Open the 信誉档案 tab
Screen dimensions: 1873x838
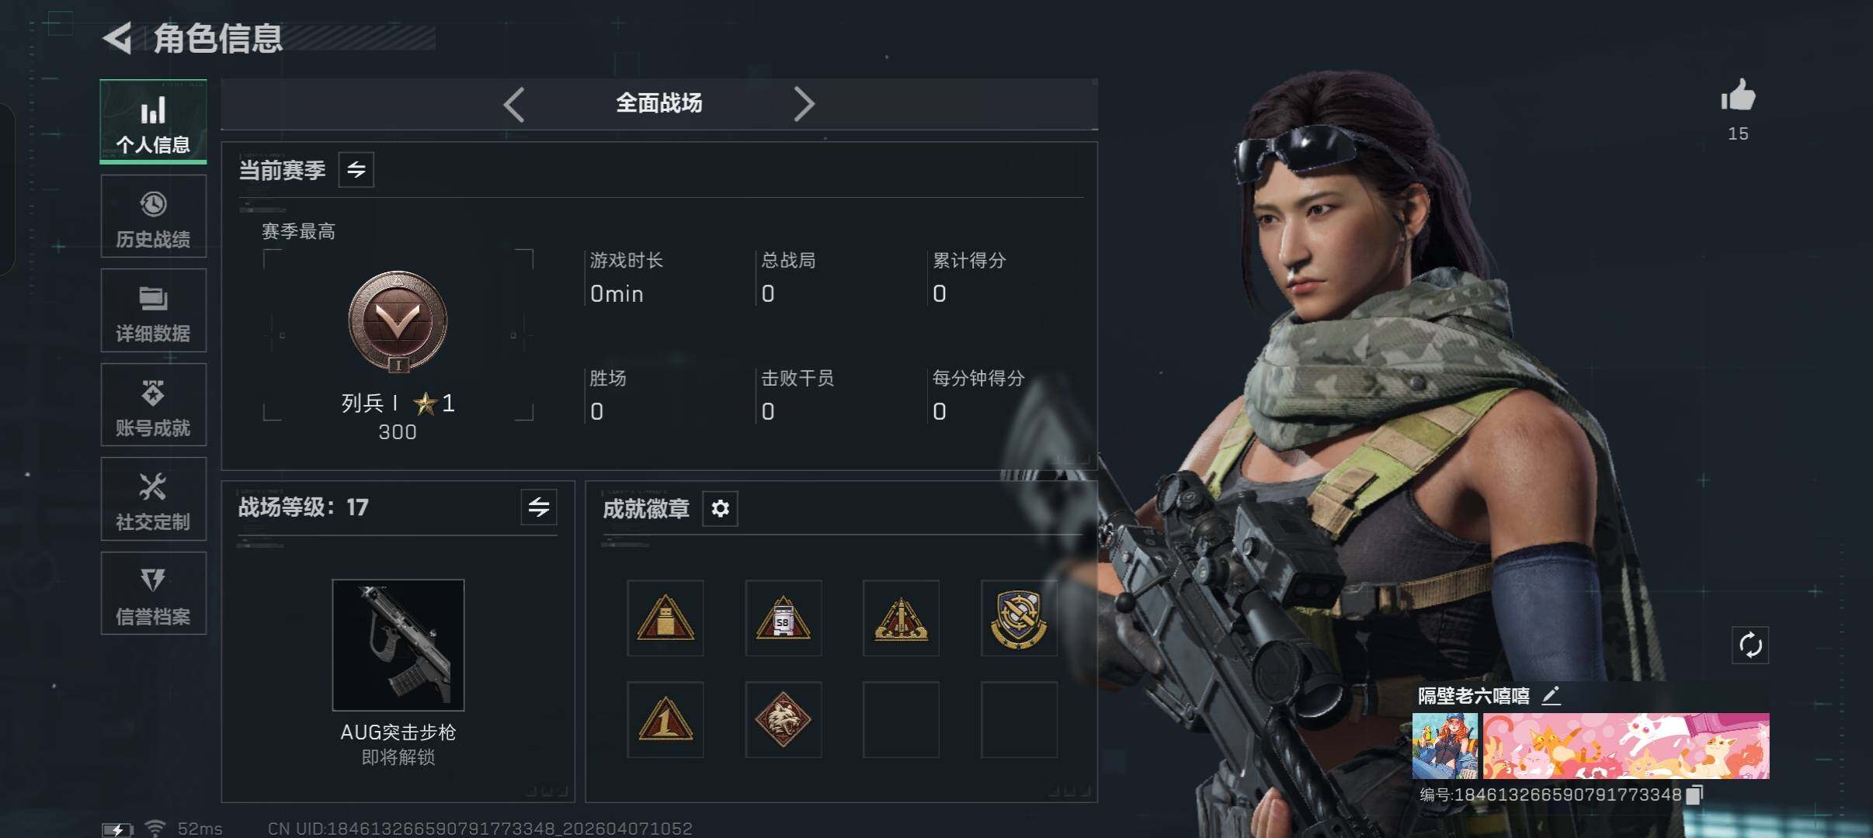(154, 594)
